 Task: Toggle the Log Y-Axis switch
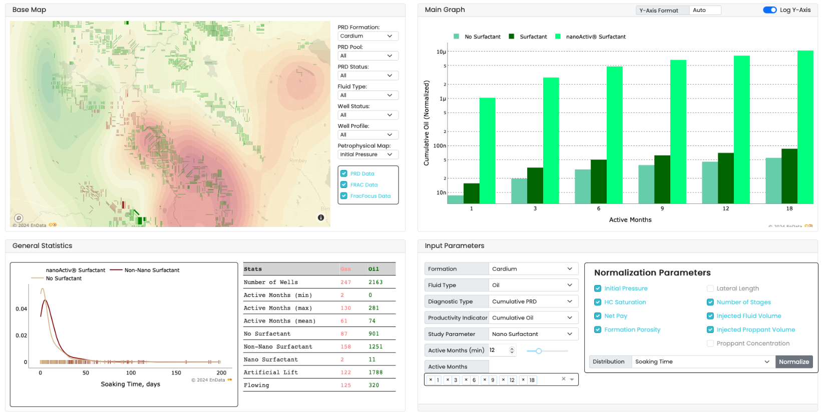[x=769, y=10]
